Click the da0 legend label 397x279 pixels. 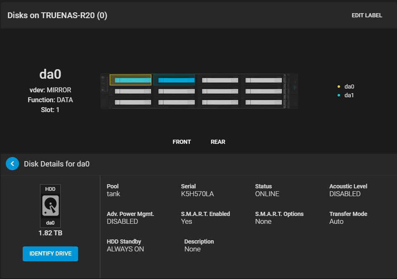click(x=349, y=87)
